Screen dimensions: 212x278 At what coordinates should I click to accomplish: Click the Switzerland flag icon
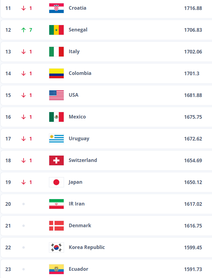[x=56, y=160]
